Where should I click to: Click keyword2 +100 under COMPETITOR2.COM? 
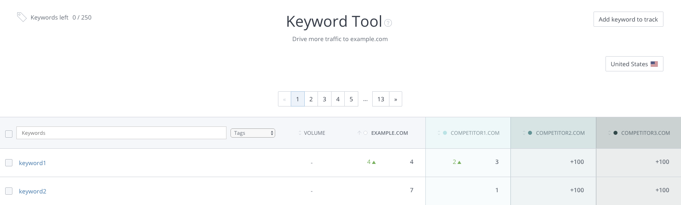click(x=577, y=190)
